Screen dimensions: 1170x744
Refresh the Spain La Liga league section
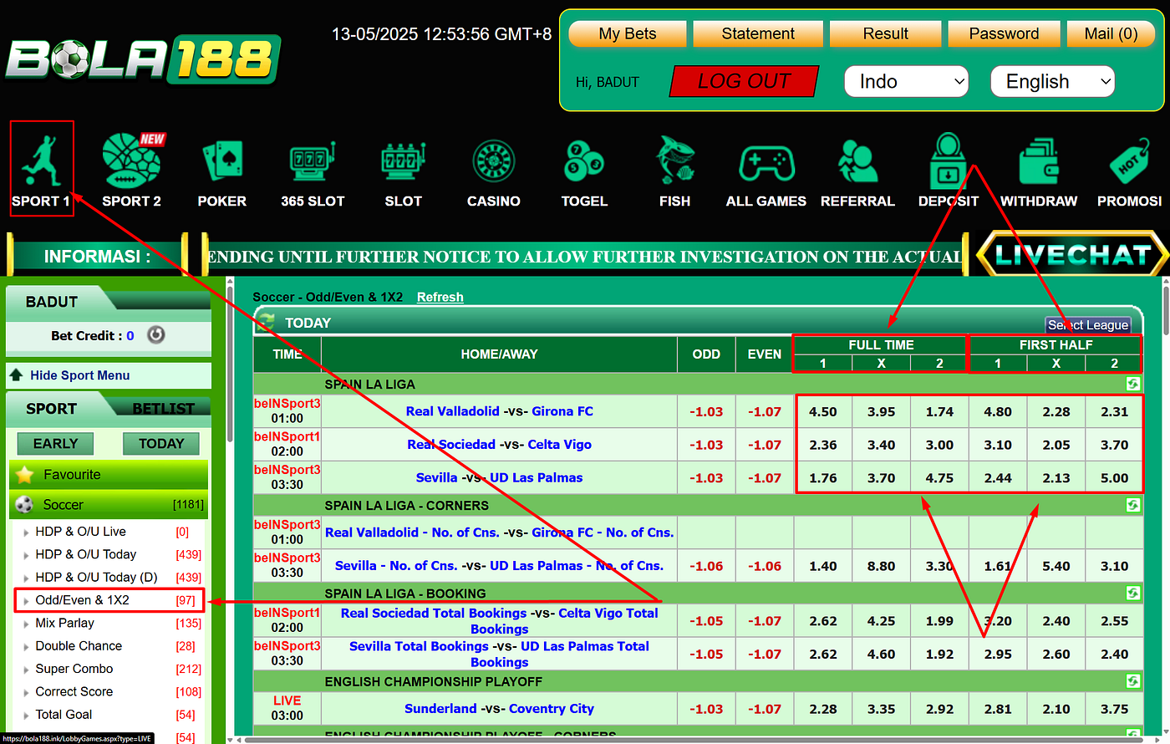pos(1132,384)
